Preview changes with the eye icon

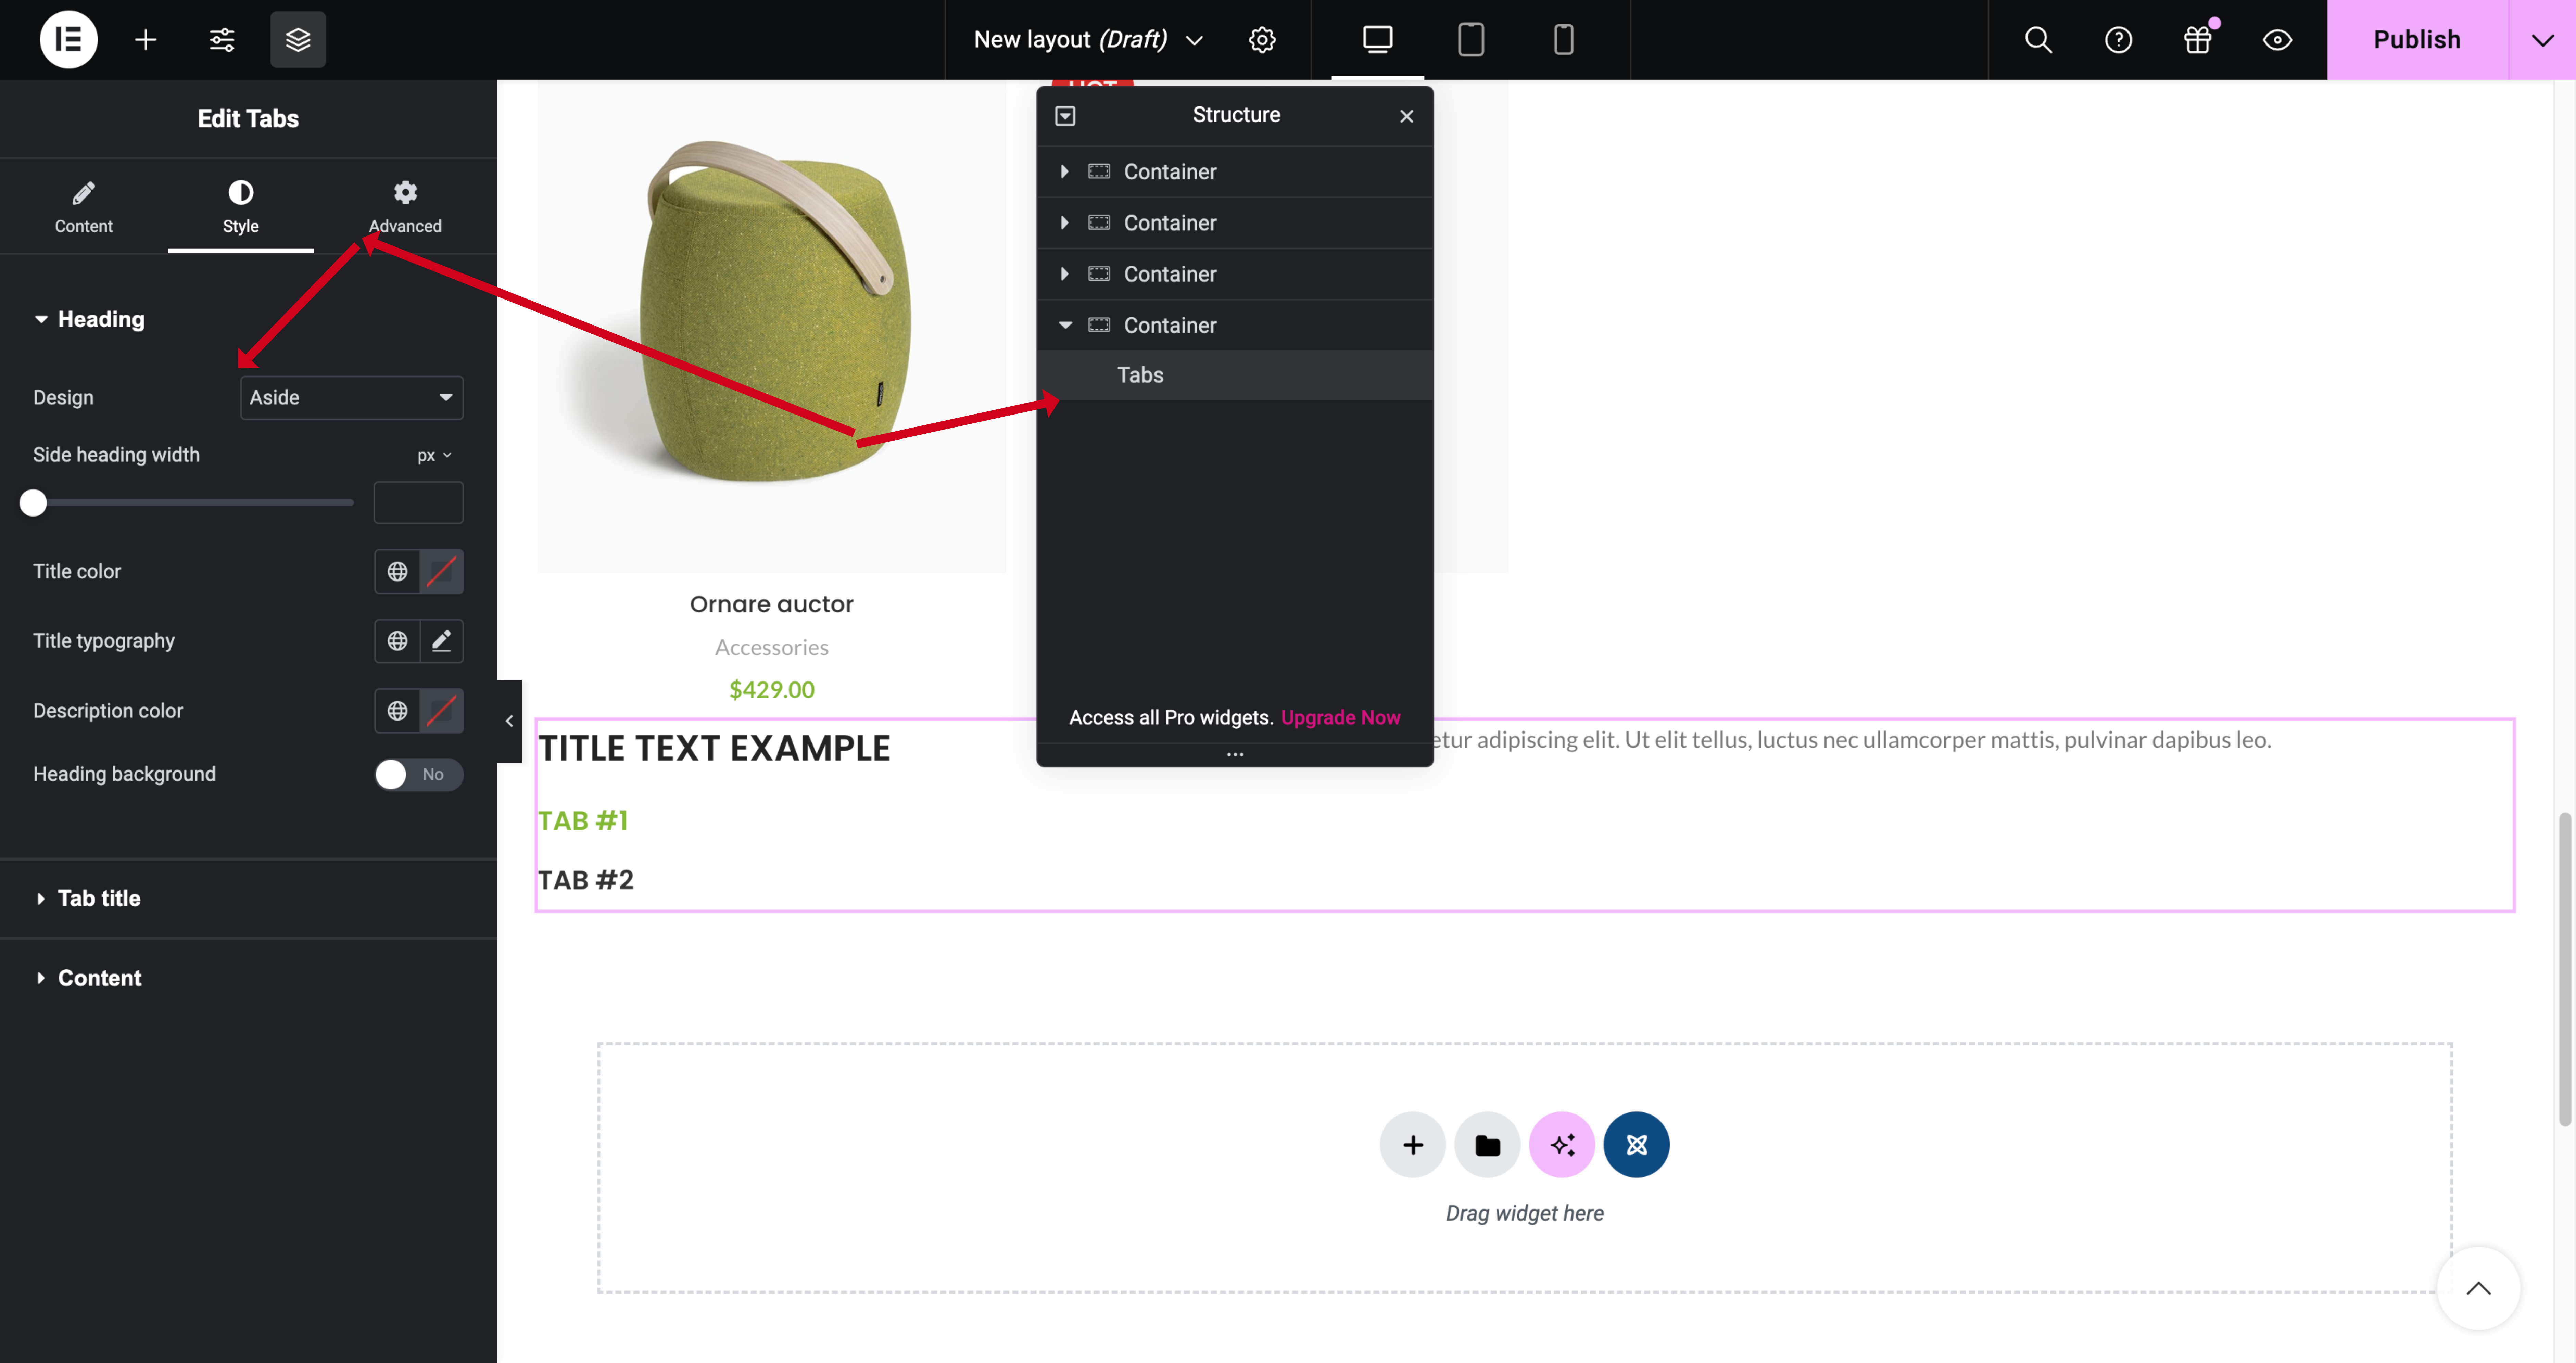coord(2277,40)
